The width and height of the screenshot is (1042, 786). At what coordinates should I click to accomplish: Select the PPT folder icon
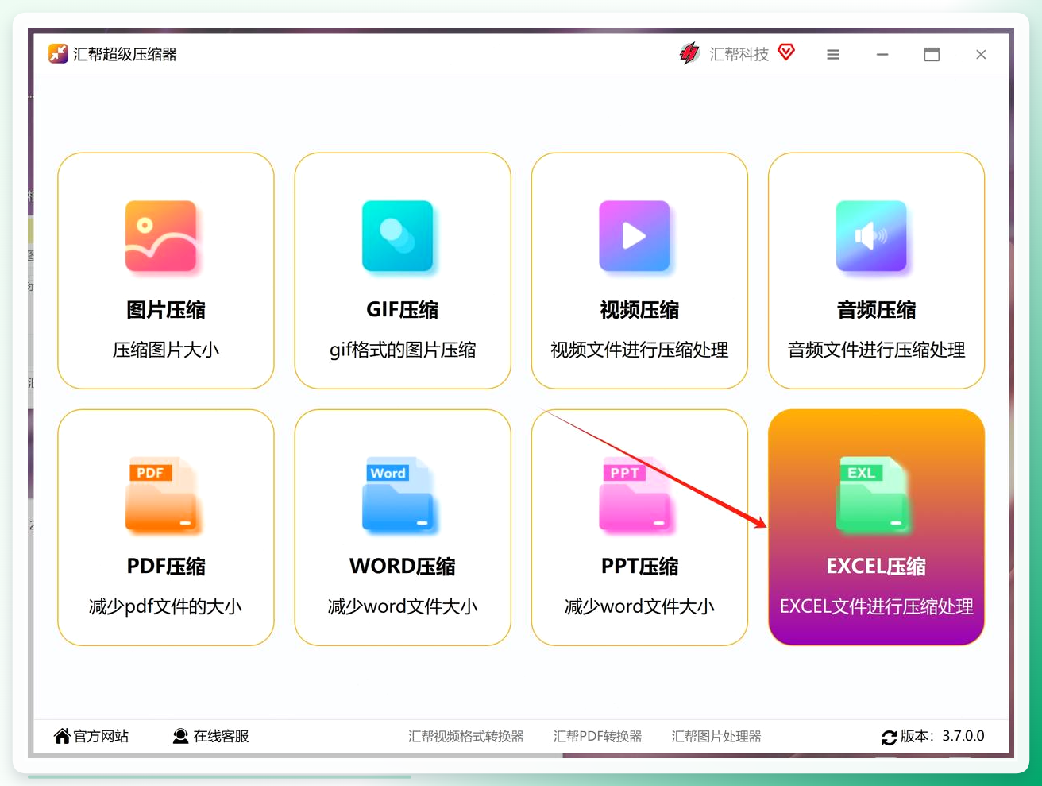(635, 494)
